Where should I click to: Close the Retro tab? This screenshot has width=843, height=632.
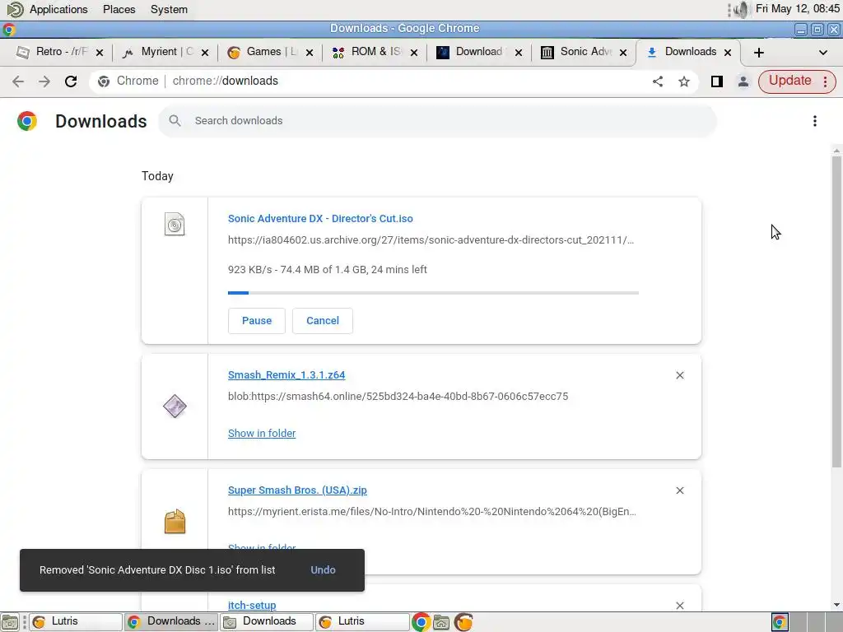pos(100,53)
